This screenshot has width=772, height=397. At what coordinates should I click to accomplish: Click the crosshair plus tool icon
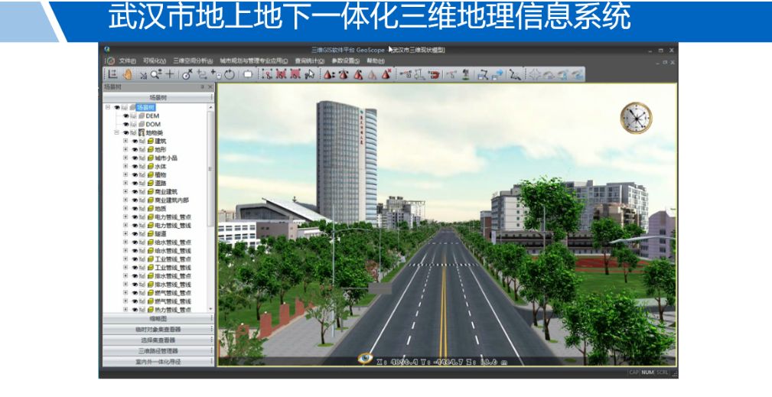(x=169, y=74)
